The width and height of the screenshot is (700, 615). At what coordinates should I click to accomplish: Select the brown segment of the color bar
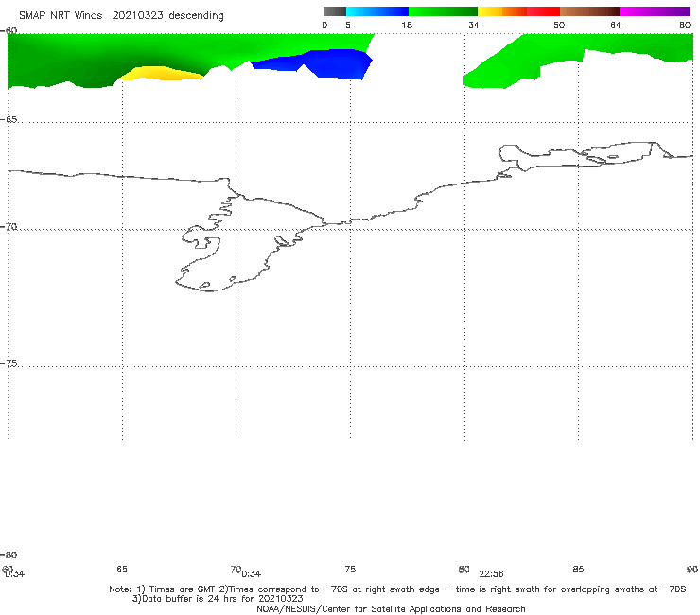coord(589,11)
